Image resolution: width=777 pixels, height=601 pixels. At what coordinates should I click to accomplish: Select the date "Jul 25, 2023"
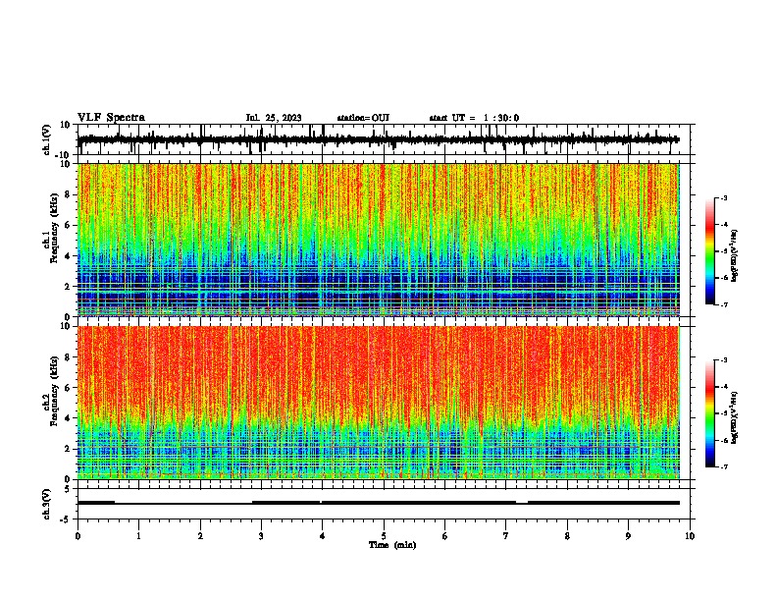click(274, 118)
